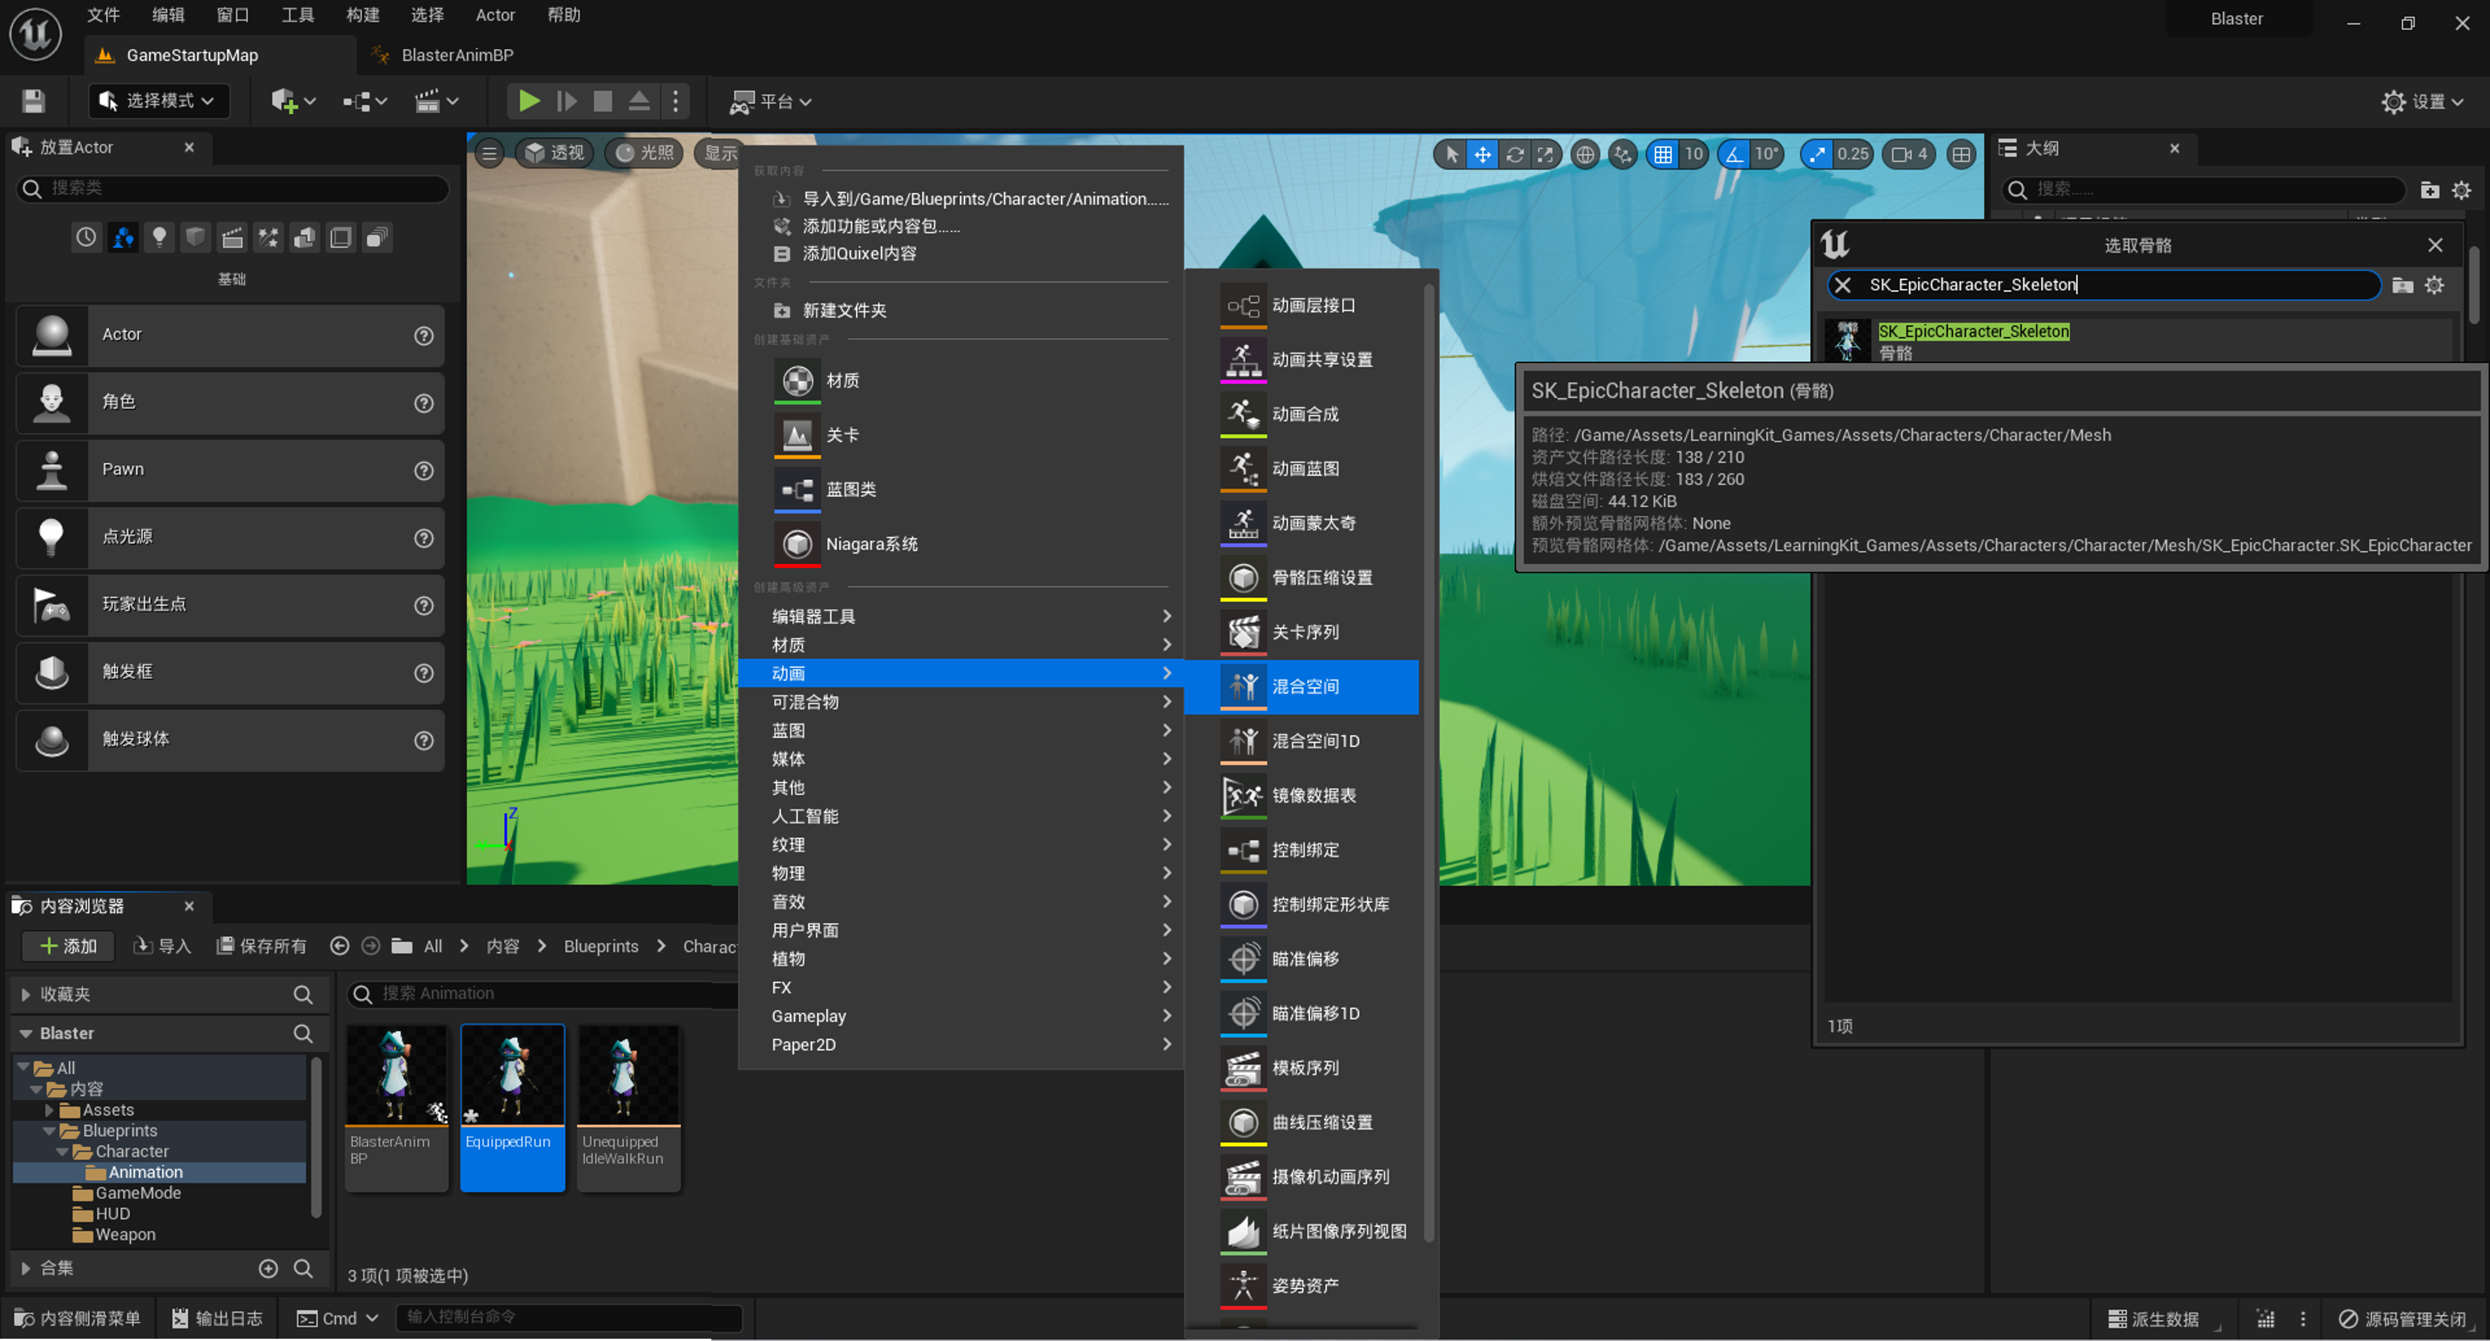
Task: Go back in Content Browser history
Action: click(340, 945)
